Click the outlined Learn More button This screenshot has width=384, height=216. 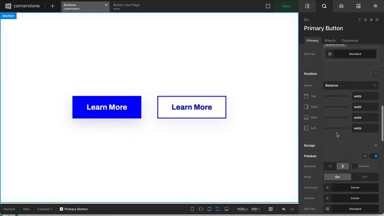point(192,107)
